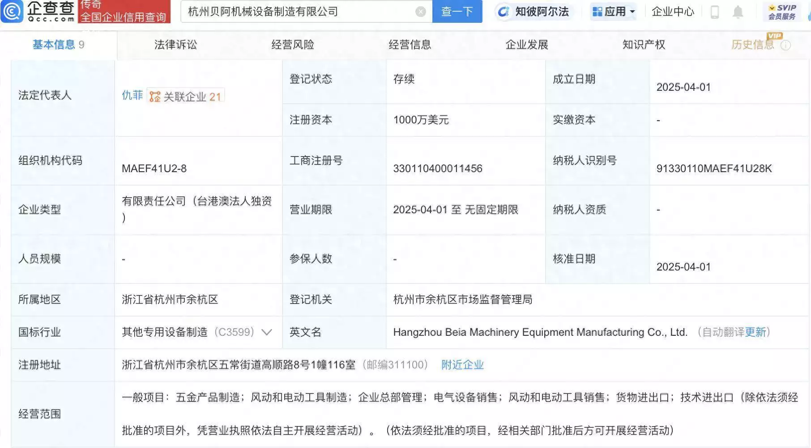
Task: Click the 关联企业 network icon
Action: (x=155, y=97)
